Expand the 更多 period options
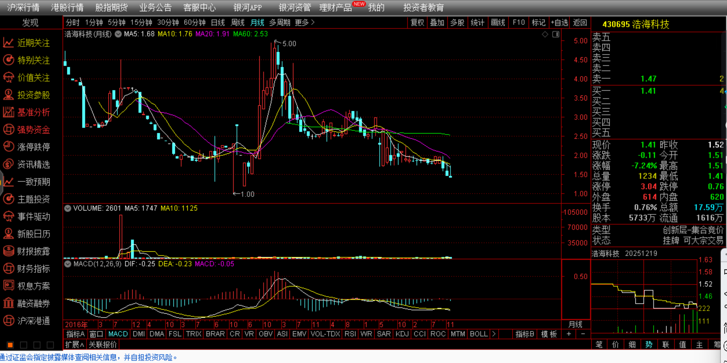Viewport: 727px width, 363px height. [x=304, y=23]
